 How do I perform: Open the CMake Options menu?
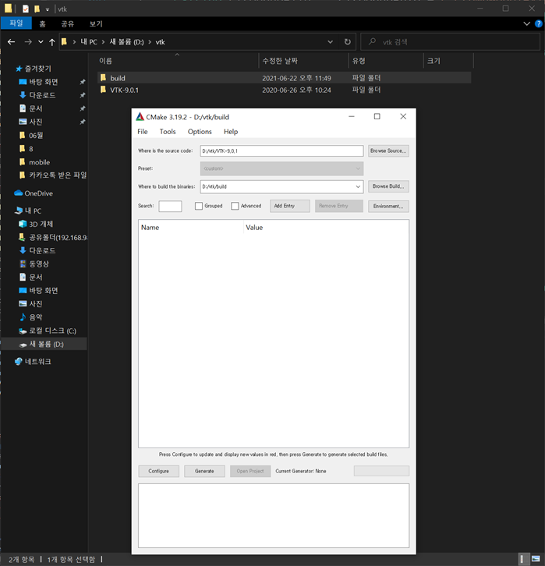200,132
